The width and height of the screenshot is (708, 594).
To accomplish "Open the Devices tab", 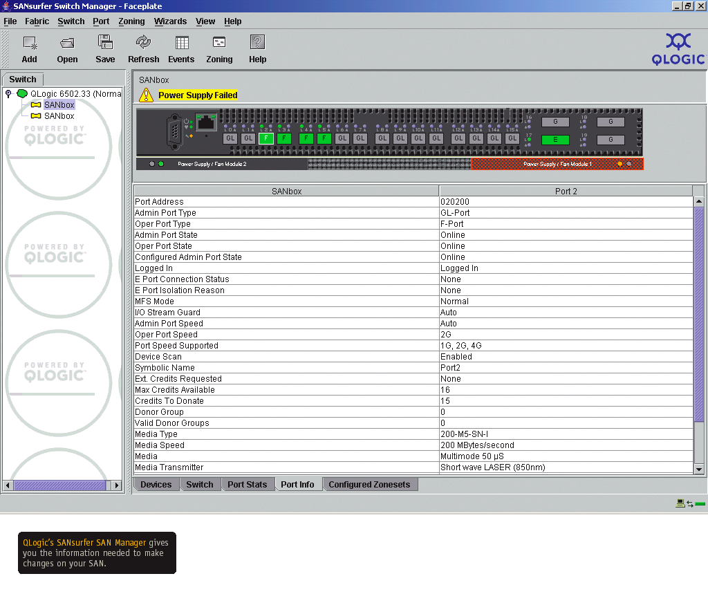I will [x=156, y=485].
